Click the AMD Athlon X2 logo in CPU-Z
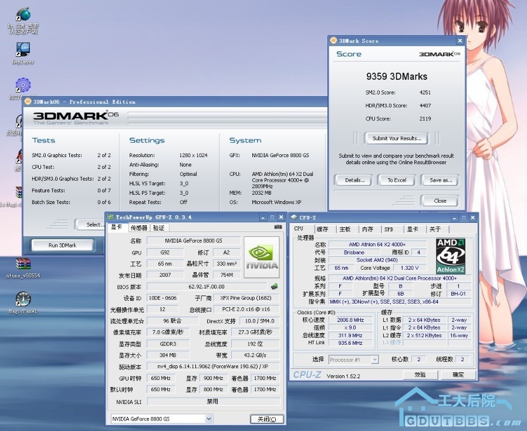This screenshot has height=431, width=527. pos(451,256)
